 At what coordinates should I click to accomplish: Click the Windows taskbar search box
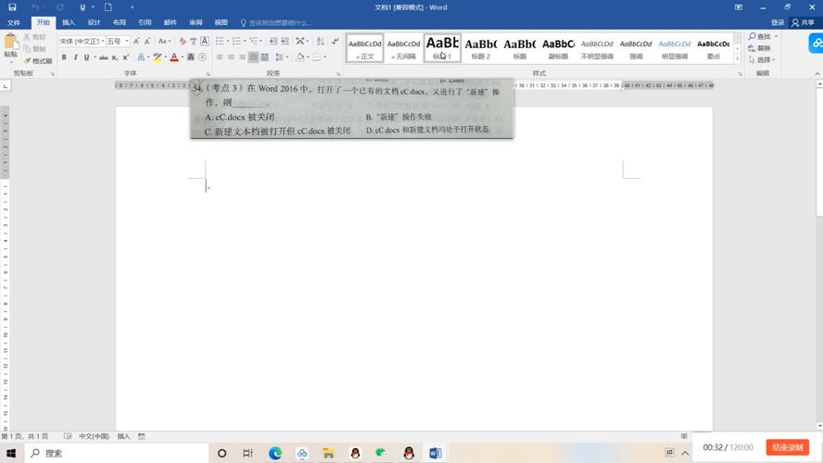click(x=117, y=453)
